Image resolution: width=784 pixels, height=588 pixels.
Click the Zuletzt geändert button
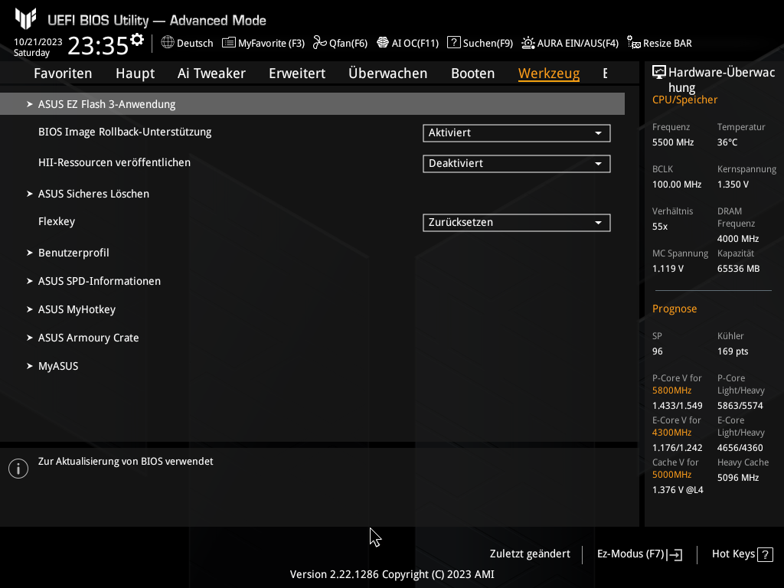pos(530,554)
